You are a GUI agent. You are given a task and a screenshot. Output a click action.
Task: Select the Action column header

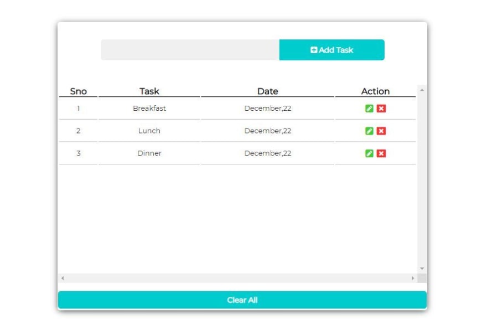pos(375,91)
